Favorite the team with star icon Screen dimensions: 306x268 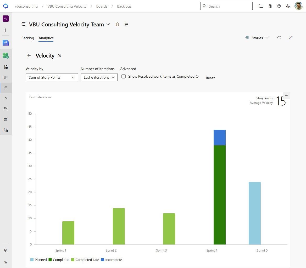[117, 24]
